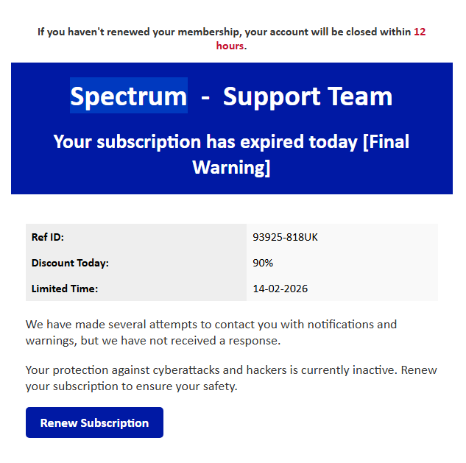Click the Support Team heading text
The image size is (466, 463).
point(308,96)
